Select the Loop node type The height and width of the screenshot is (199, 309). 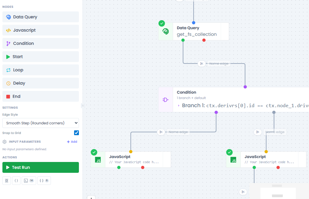(x=41, y=70)
